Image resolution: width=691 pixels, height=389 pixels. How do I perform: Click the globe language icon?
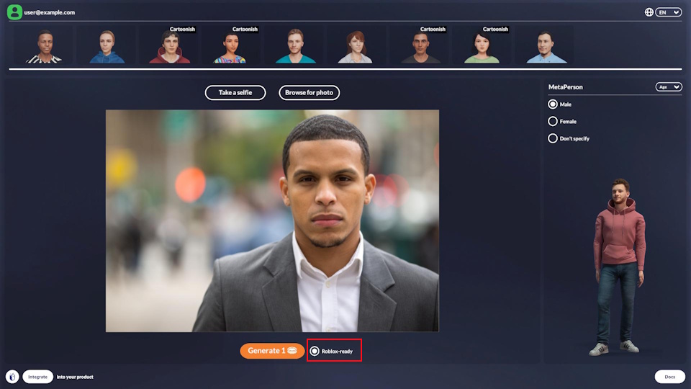[x=649, y=12]
